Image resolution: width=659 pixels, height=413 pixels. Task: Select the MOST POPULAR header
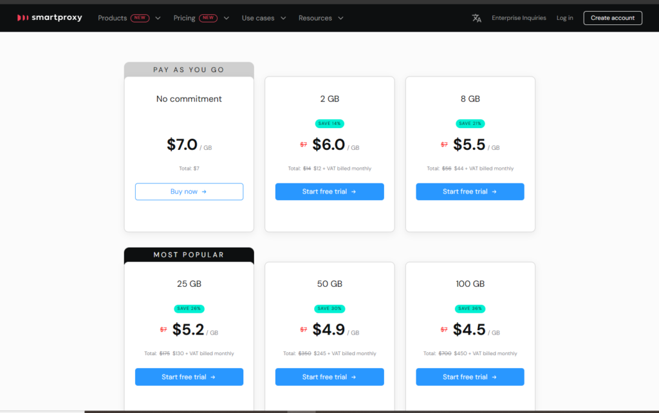tap(189, 255)
